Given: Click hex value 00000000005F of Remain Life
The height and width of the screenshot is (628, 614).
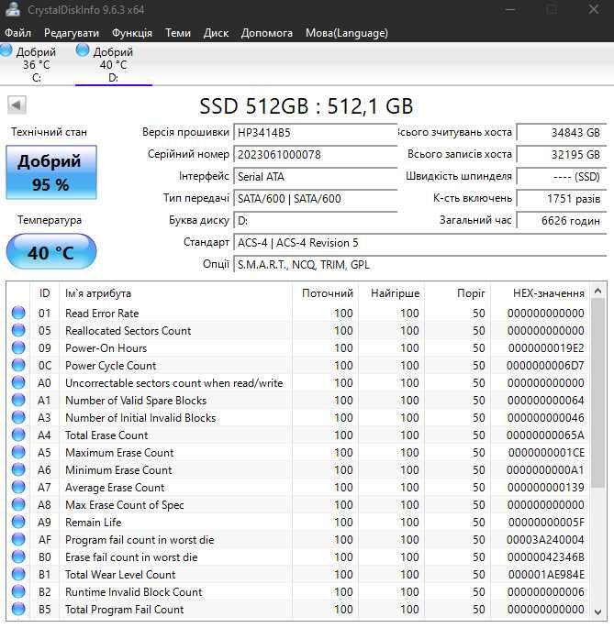Looking at the screenshot, I should coord(546,523).
